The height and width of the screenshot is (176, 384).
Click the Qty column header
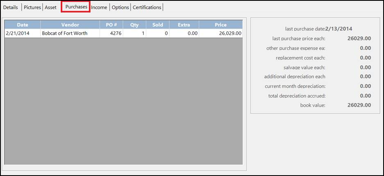134,25
